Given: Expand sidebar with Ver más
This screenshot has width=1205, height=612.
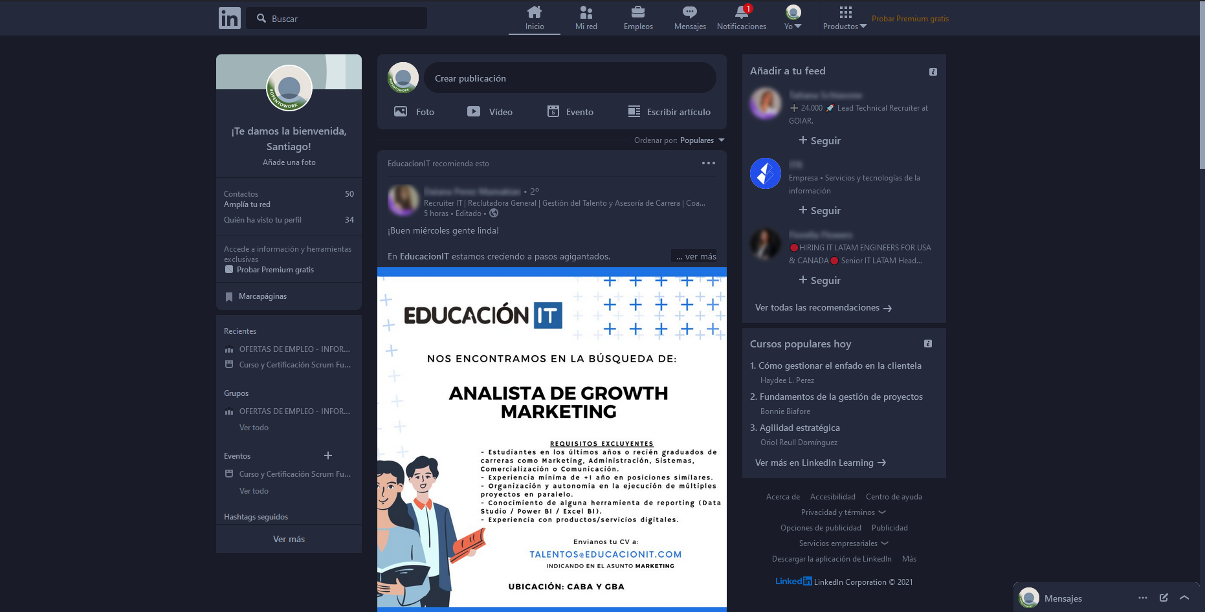Looking at the screenshot, I should (x=289, y=539).
